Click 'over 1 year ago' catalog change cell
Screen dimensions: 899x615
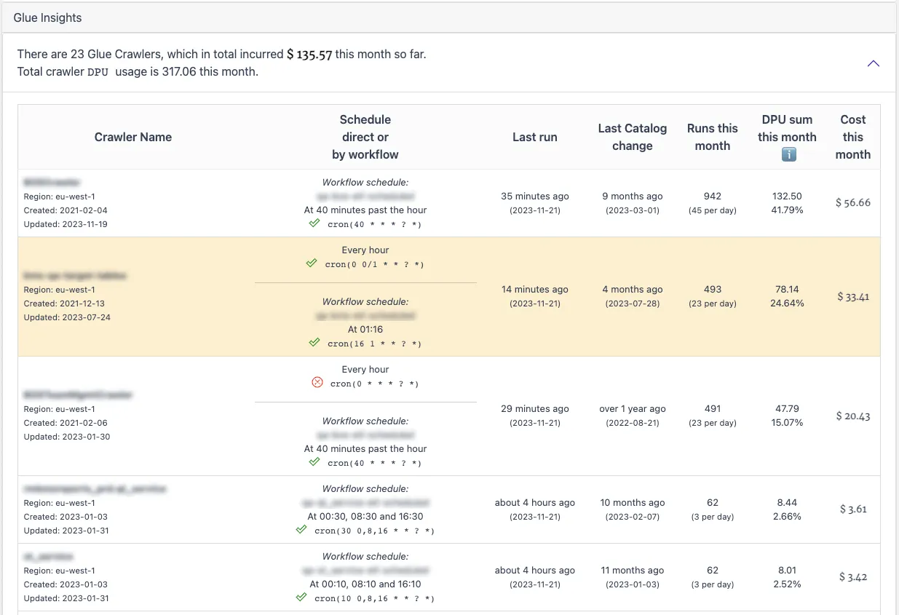(x=633, y=408)
